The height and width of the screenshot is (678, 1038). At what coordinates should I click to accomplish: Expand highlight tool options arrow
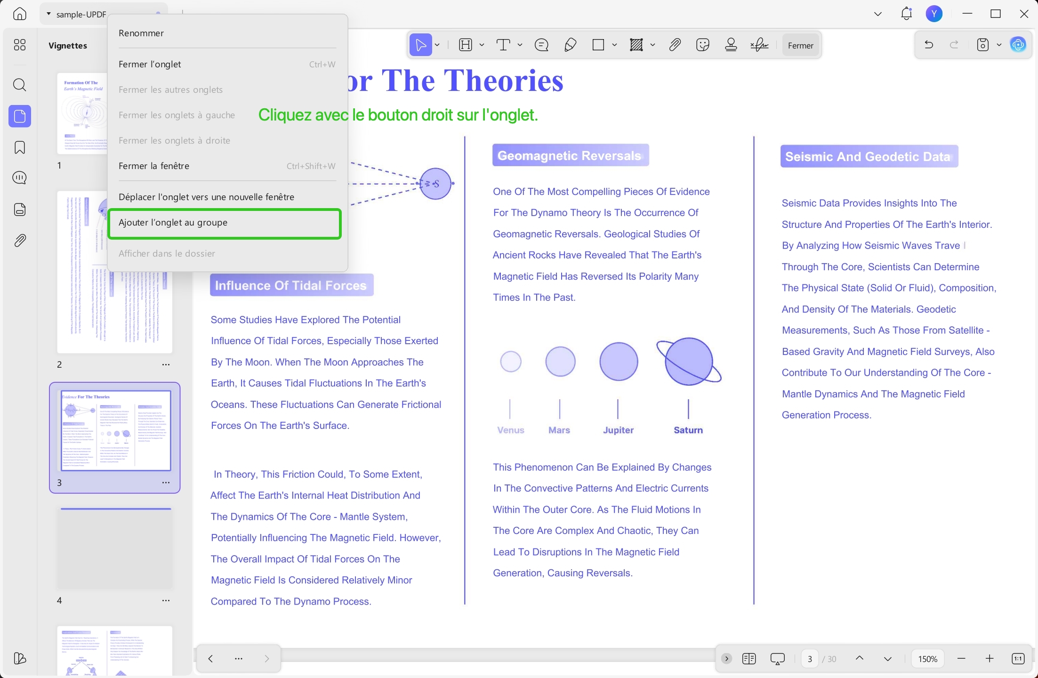(482, 45)
